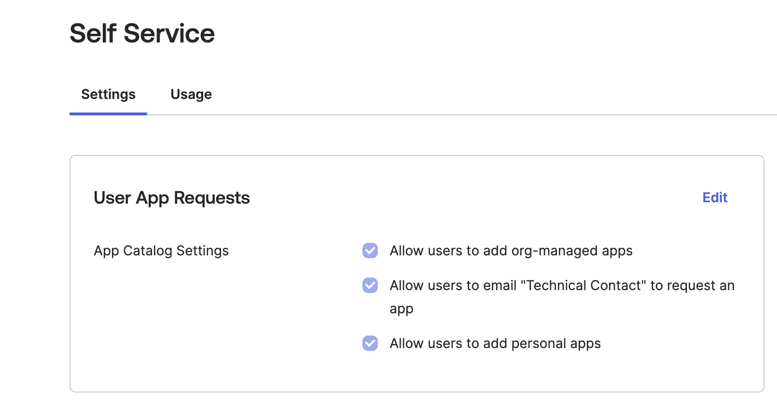Screen dimensions: 777x419
Task: Click the Edit link in User App Requests
Action: point(714,197)
